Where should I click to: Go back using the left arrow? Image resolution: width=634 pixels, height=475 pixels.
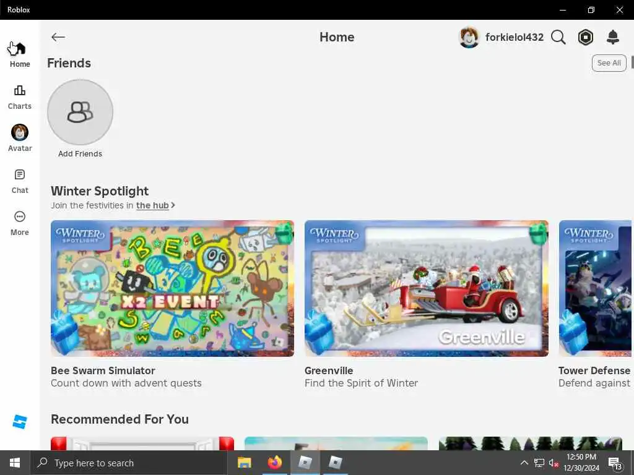click(58, 37)
